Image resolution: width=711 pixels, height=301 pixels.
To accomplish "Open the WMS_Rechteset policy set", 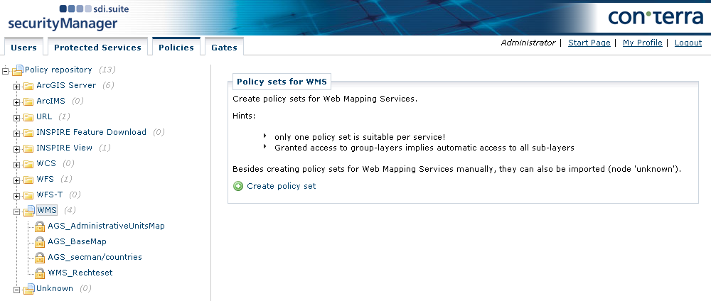I will (x=80, y=273).
